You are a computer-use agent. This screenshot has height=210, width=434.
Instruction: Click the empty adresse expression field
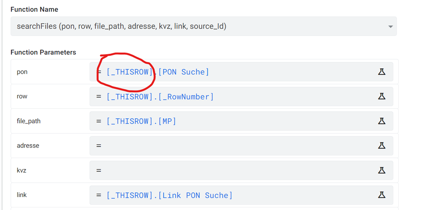(241, 145)
